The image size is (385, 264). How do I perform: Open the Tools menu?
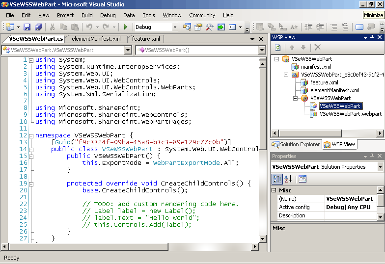point(149,15)
